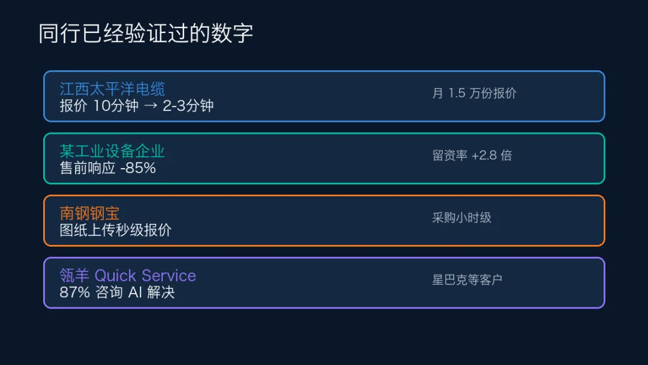
Task: Click the 售前响应 -85% text
Action: click(107, 168)
